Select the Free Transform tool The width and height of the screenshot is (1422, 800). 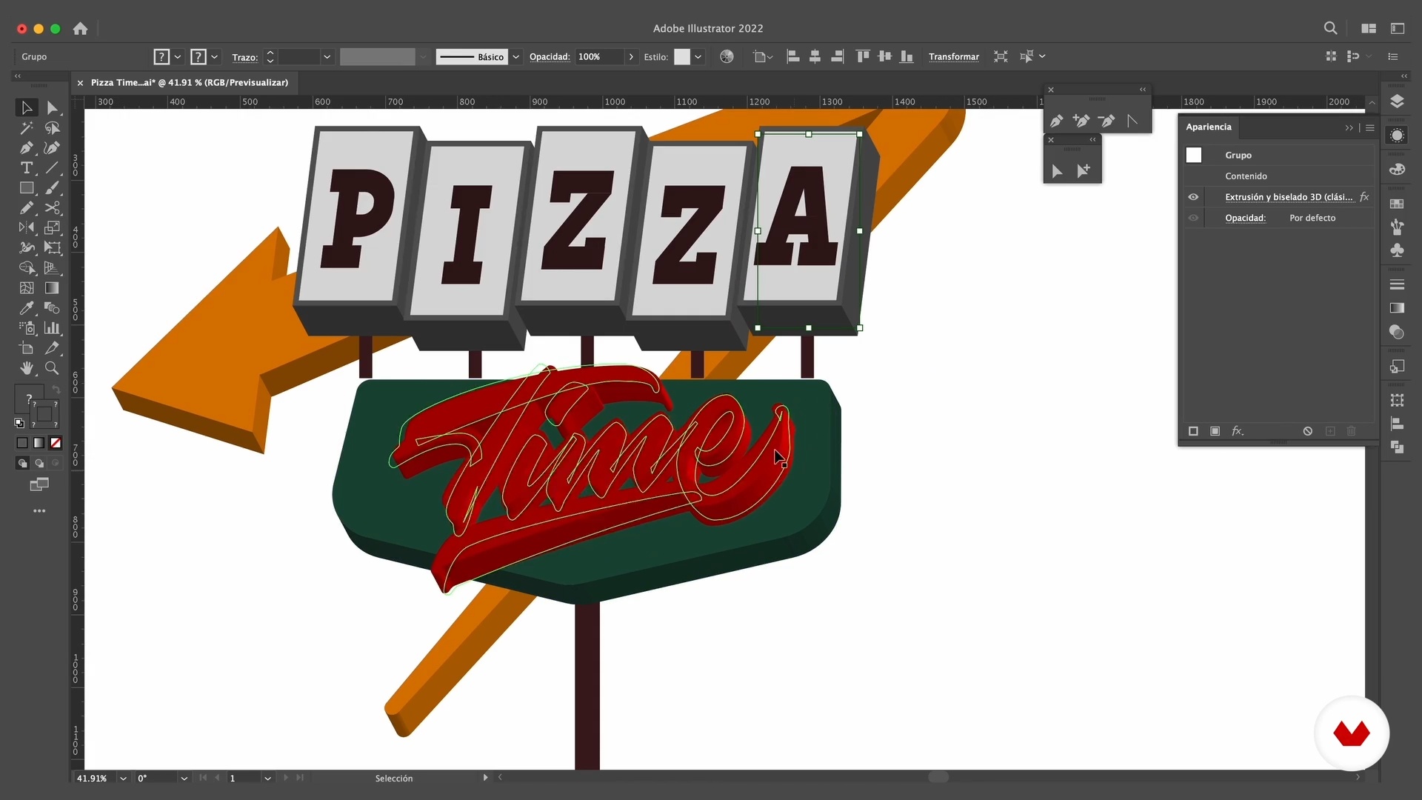52,248
